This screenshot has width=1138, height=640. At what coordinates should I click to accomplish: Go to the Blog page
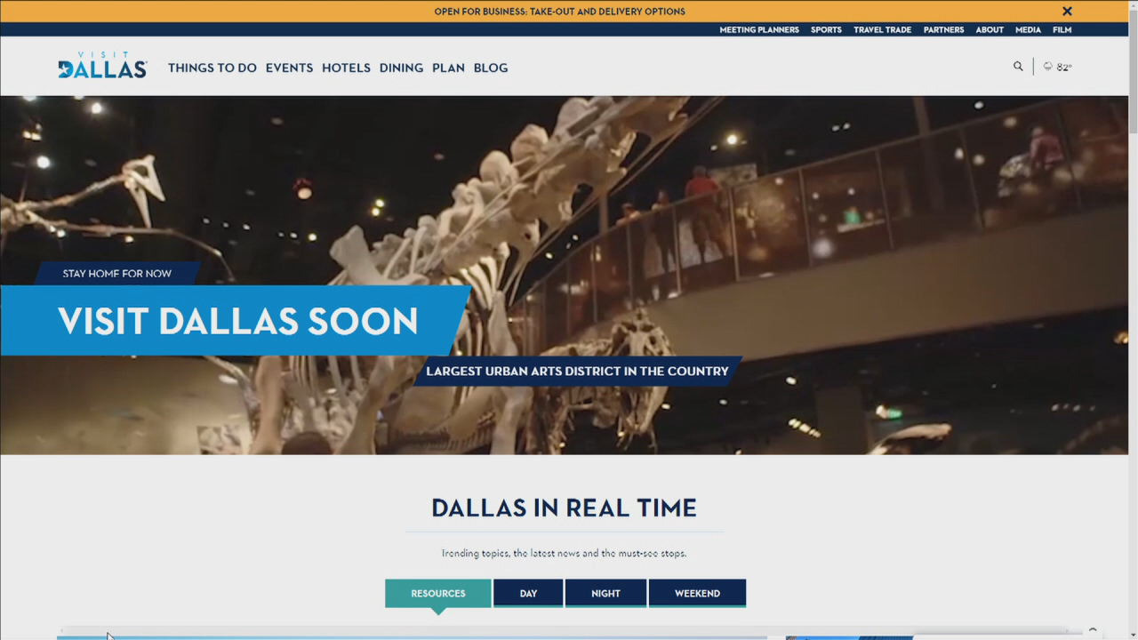coord(491,68)
